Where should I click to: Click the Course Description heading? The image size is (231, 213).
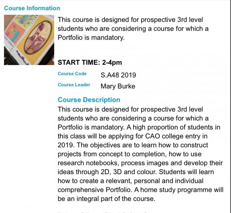click(89, 100)
